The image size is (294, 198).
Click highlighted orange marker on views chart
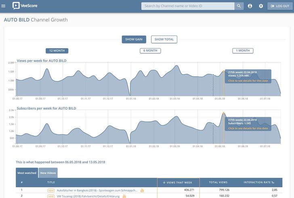click(223, 71)
